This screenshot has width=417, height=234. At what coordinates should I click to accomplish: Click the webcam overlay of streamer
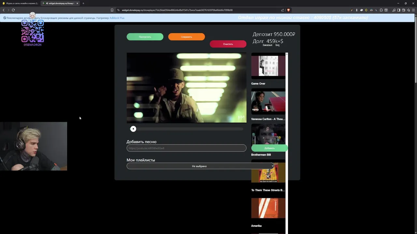tap(34, 146)
